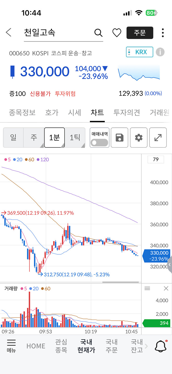The width and height of the screenshot is (172, 374).
Task: Open the volume panel options menu
Action: [148, 288]
